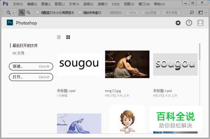210x139 pixels.
Task: Open the embossed gray sougou thumbnail
Action: click(175, 64)
